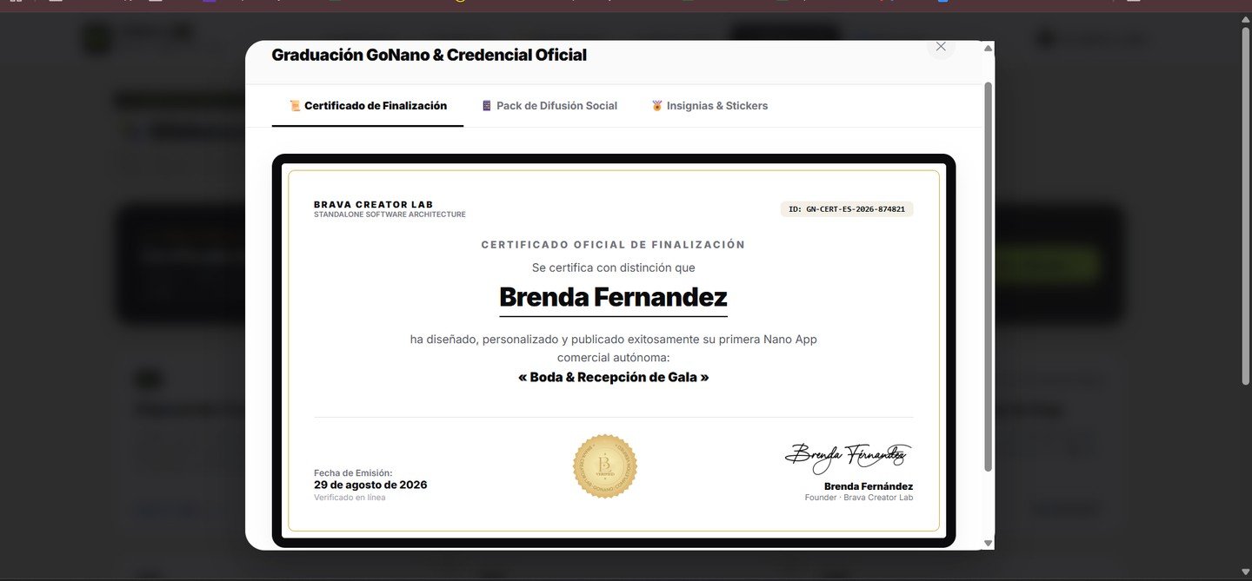Click the recipient name Brenda Fernandez
The image size is (1252, 581).
click(614, 297)
